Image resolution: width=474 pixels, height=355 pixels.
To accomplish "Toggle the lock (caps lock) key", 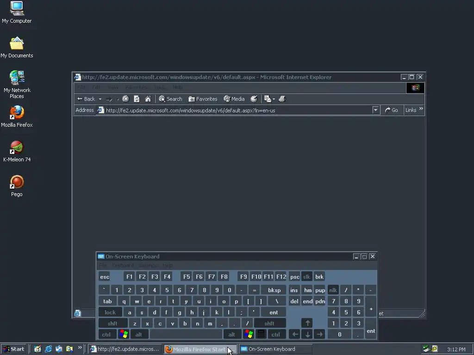I will click(110, 312).
